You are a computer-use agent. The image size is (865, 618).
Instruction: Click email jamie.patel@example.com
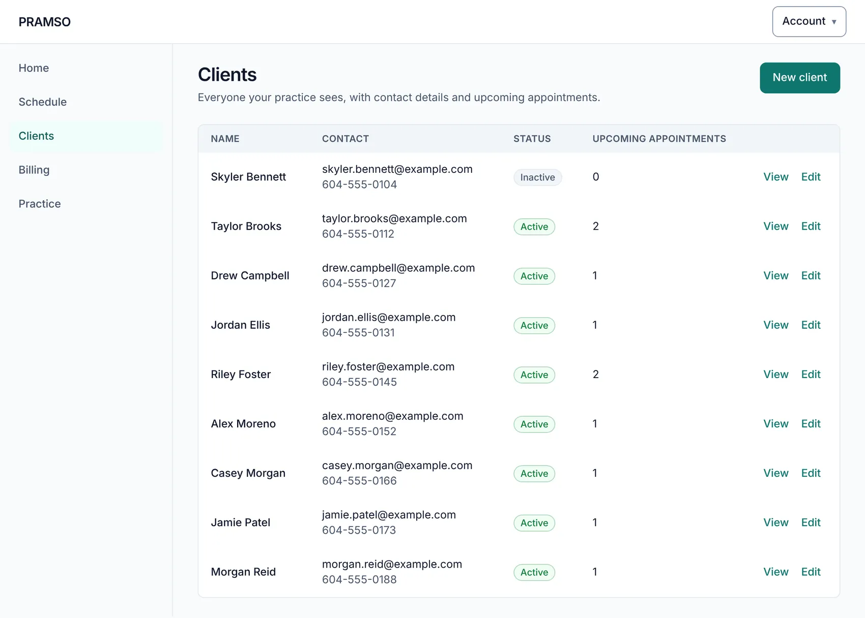(389, 514)
